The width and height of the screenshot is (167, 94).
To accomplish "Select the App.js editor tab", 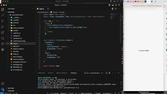I will pos(41,9).
